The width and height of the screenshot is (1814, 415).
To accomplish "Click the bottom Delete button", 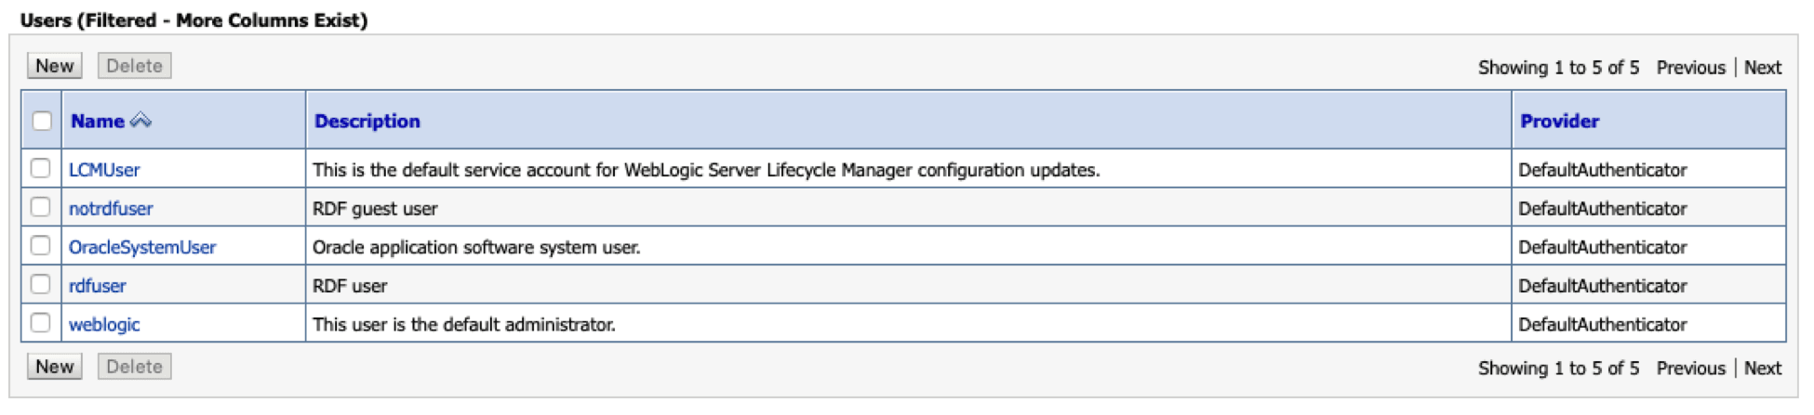I will (x=134, y=367).
